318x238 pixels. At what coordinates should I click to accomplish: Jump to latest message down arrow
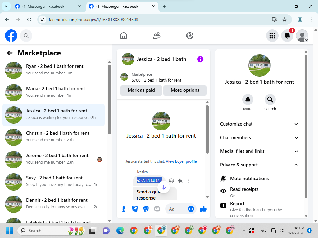pyautogui.click(x=163, y=187)
